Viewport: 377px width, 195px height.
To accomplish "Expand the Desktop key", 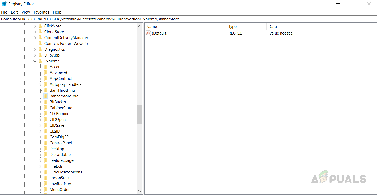I will pyautogui.click(x=40, y=149).
